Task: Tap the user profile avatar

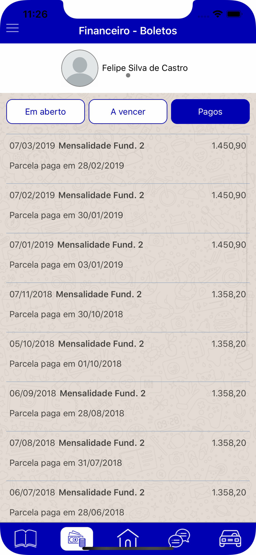Action: click(x=79, y=68)
